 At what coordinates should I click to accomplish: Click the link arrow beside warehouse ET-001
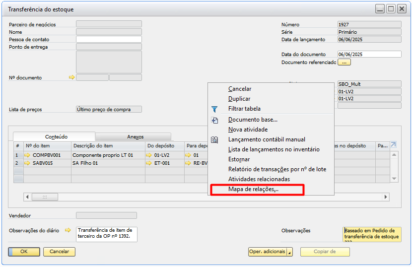[x=149, y=163]
